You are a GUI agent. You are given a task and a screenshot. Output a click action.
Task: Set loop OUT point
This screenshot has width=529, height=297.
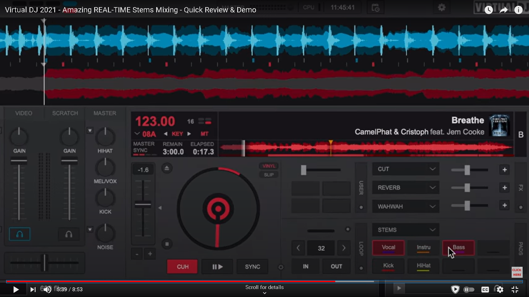coord(336,266)
